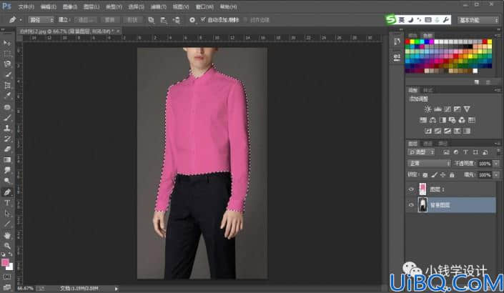The image size is (504, 293).
Task: Add an Invert adjustment
Action: click(428, 131)
